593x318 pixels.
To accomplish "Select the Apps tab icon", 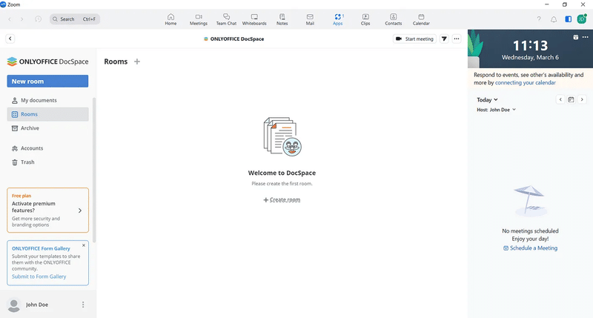I will coord(338,19).
